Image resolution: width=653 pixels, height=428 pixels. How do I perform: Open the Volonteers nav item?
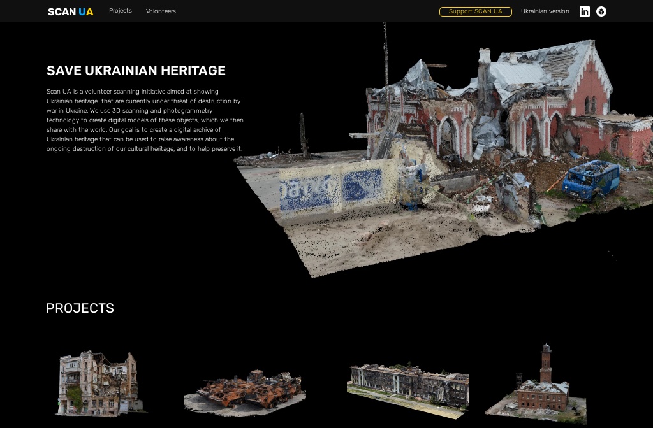[161, 11]
